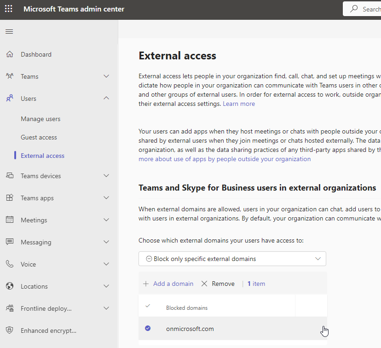This screenshot has width=381, height=348.
Task: Click into the Search box
Action: click(368, 9)
